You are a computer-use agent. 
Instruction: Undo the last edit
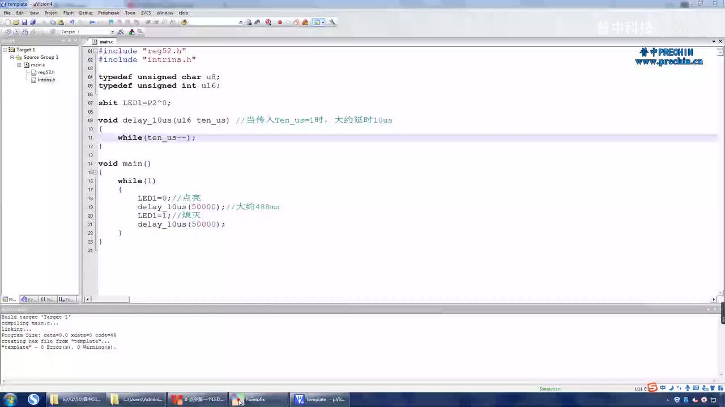point(72,22)
